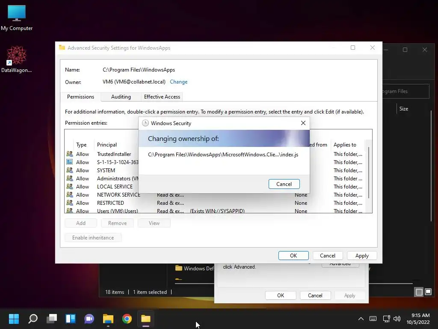Open taskbar Search
The width and height of the screenshot is (438, 329).
click(x=33, y=319)
